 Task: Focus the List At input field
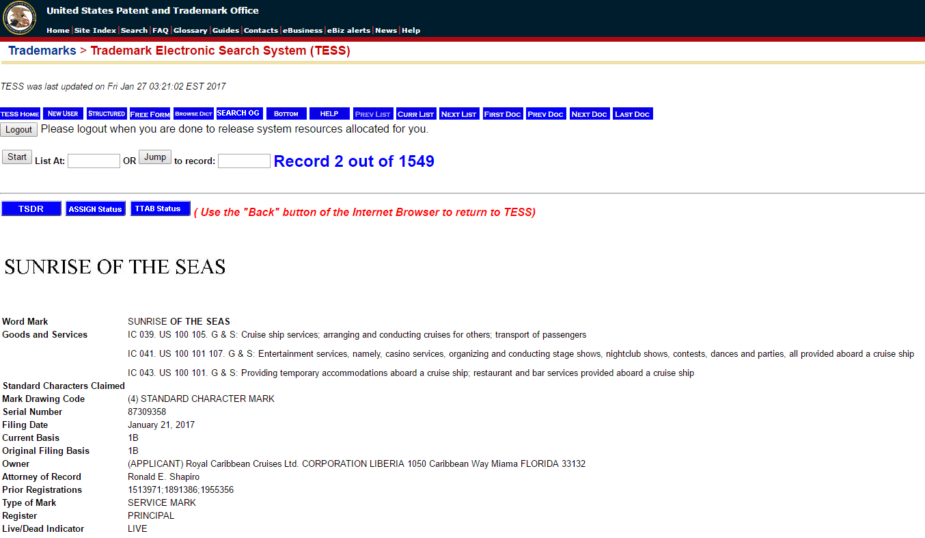tap(94, 161)
